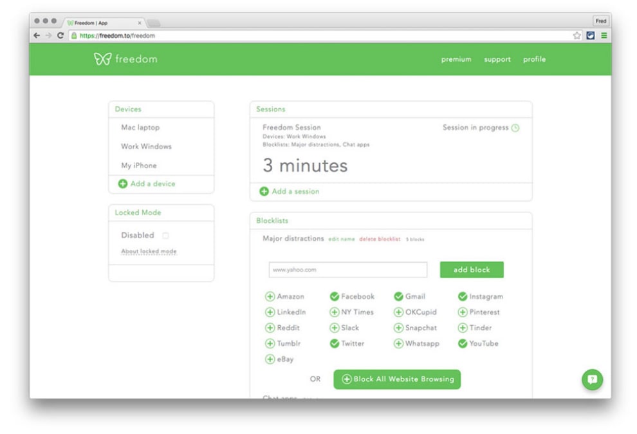The width and height of the screenshot is (637, 434).
Task: Click the padlock icon in address bar
Action: point(74,36)
